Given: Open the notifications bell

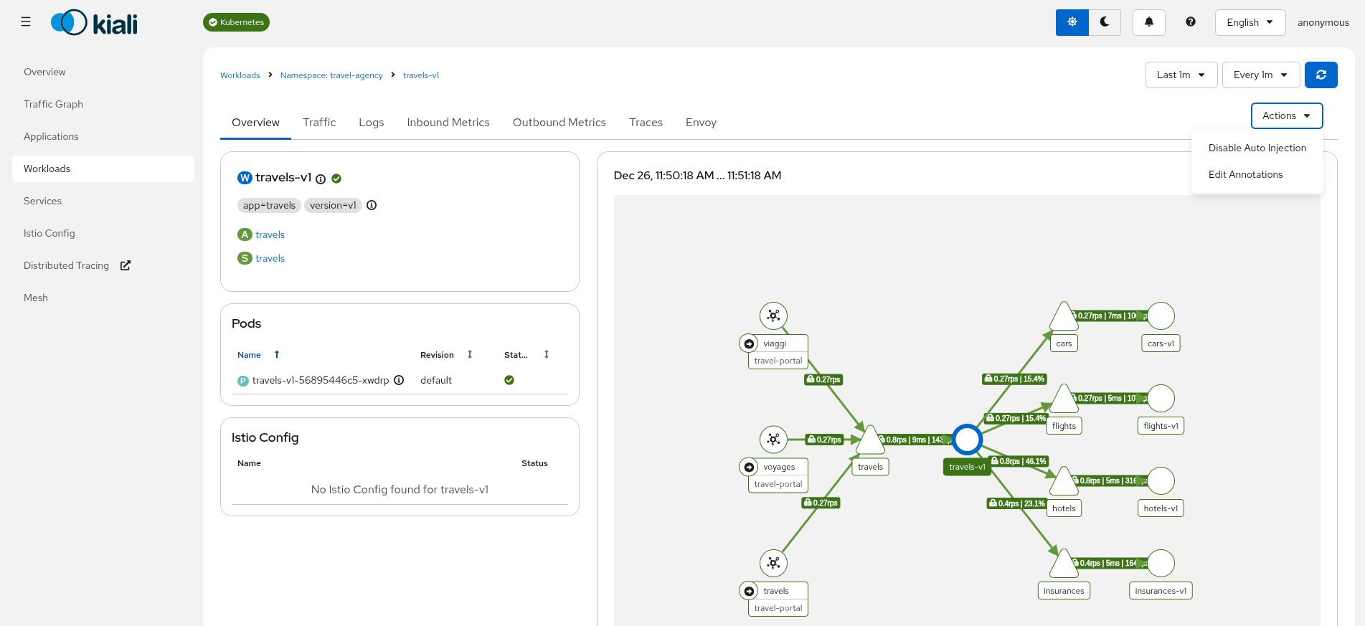Looking at the screenshot, I should (1148, 22).
